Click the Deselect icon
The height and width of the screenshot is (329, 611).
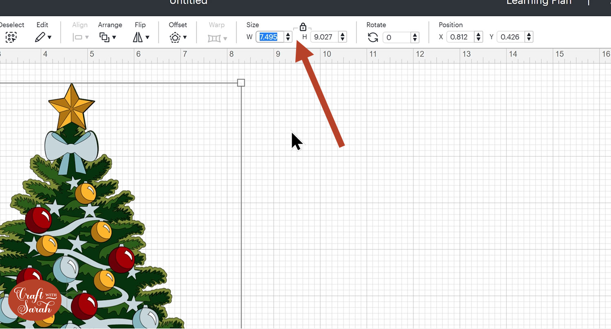11,37
